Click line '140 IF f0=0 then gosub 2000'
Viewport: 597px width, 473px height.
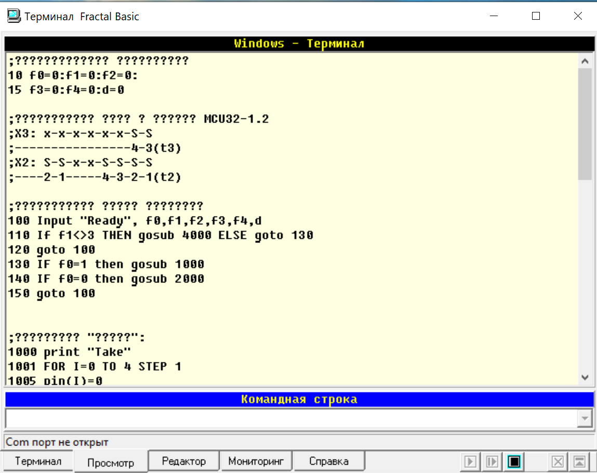[106, 278]
